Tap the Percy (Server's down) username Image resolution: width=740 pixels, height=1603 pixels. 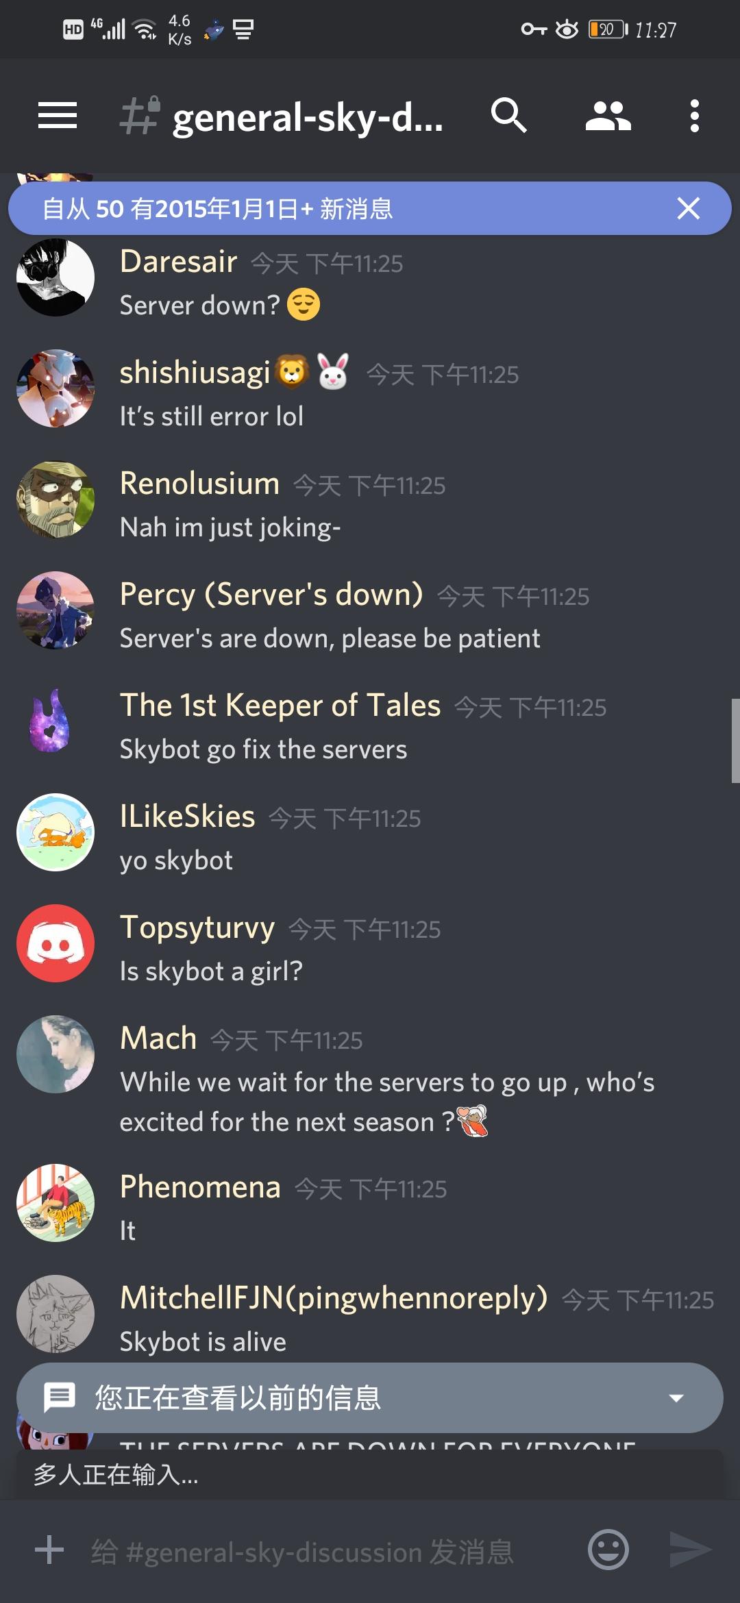click(271, 595)
